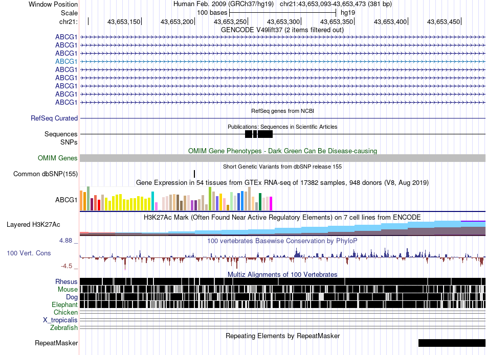486x355 pixels.
Task: Click the 4.88 PhyloP upper scale value
Action: (65, 241)
